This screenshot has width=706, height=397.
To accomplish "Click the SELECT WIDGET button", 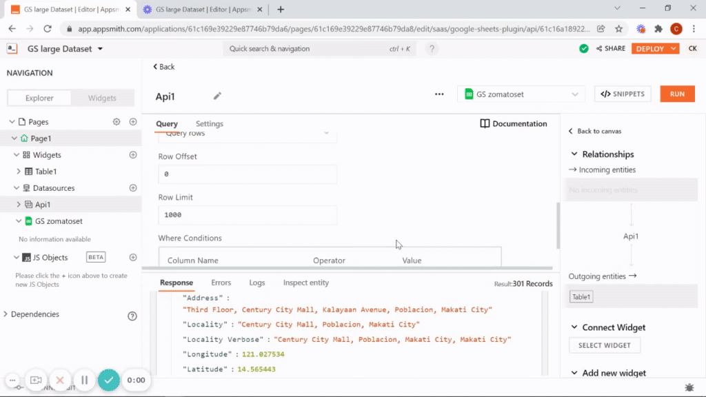I will coord(604,345).
